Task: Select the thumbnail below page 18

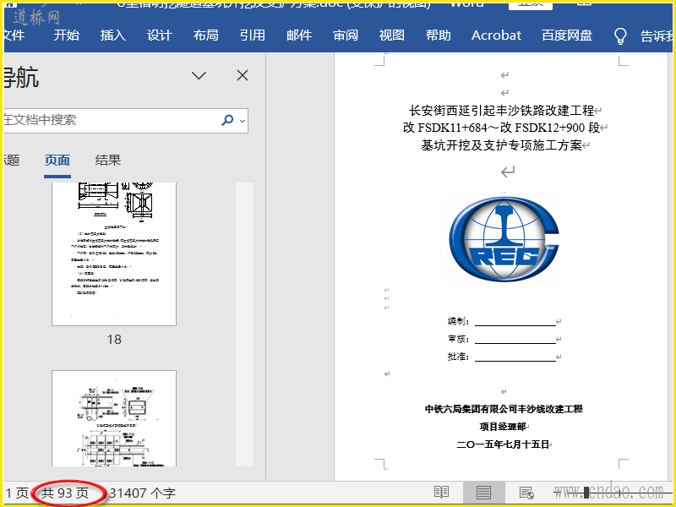Action: pyautogui.click(x=114, y=418)
